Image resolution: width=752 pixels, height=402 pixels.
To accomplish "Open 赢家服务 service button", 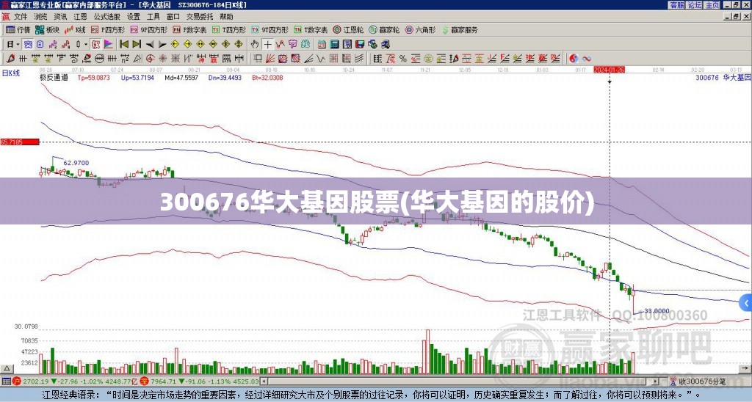I will [460, 29].
